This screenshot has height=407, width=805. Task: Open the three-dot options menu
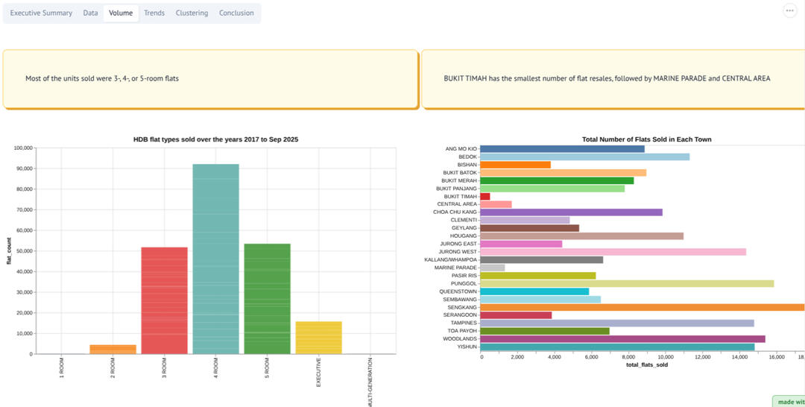click(x=789, y=10)
